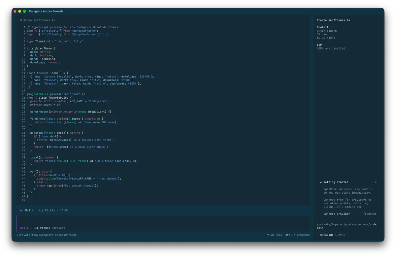Select the /connect command shortcut
Screen dimensions: 396x257
click(x=370, y=214)
